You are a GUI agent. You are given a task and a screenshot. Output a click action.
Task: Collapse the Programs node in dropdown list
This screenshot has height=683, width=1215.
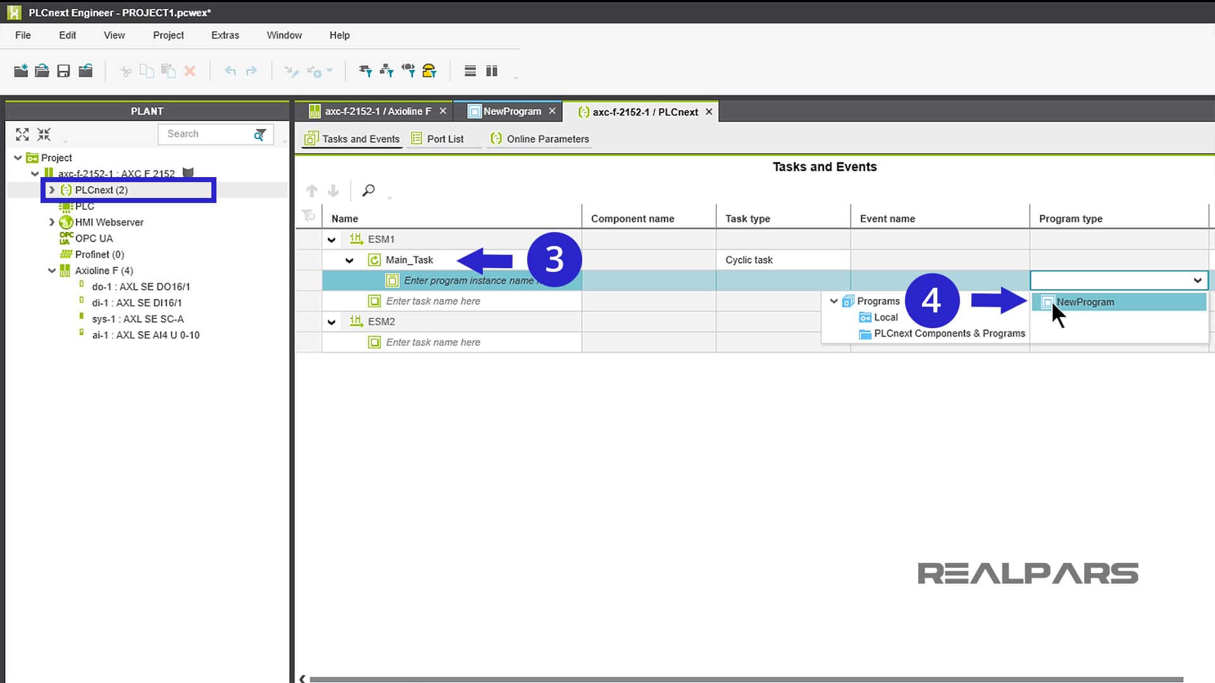834,301
